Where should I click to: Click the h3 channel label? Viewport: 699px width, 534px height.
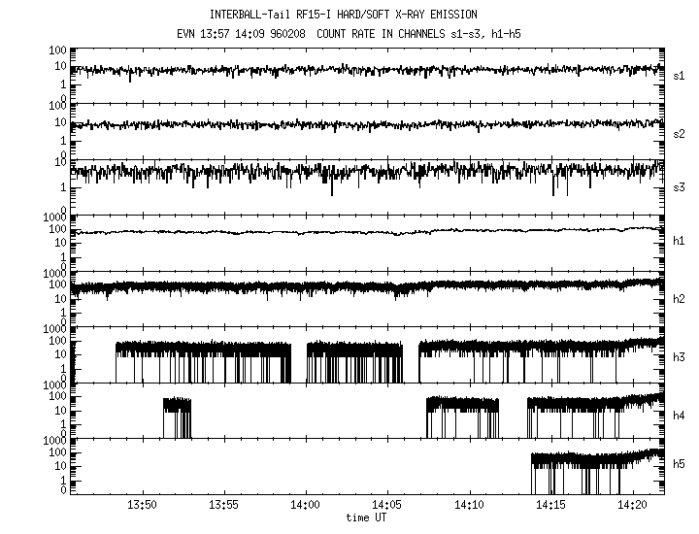679,356
